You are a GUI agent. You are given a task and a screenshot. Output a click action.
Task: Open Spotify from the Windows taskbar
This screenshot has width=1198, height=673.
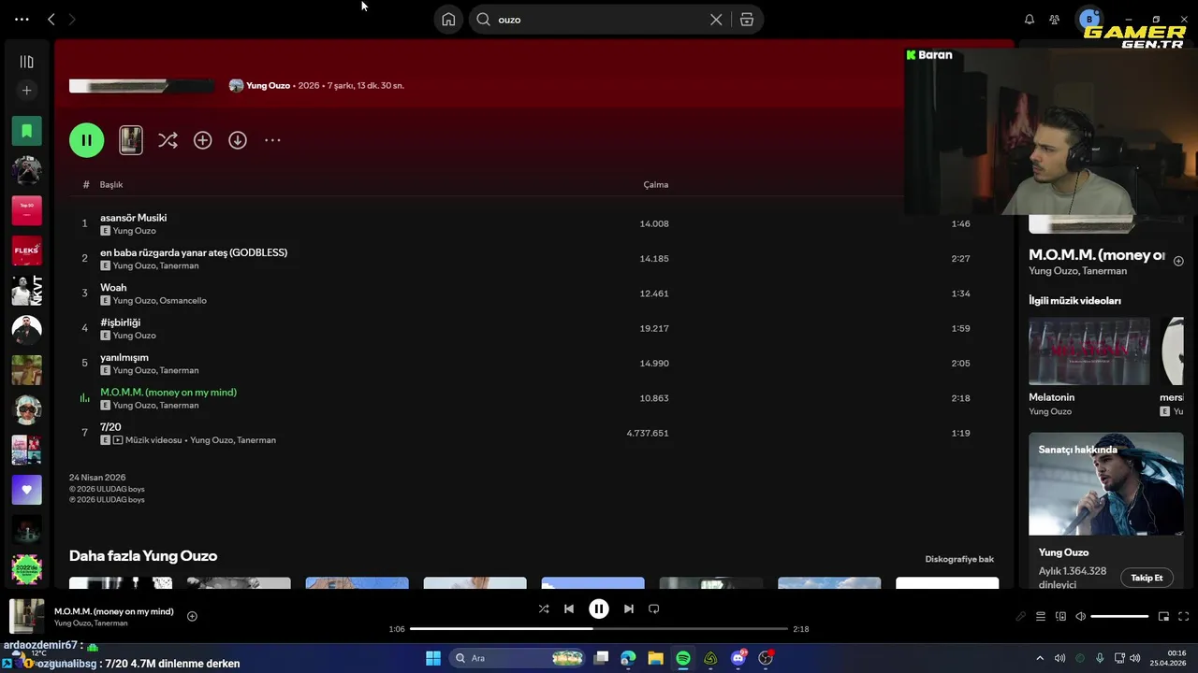tap(683, 658)
